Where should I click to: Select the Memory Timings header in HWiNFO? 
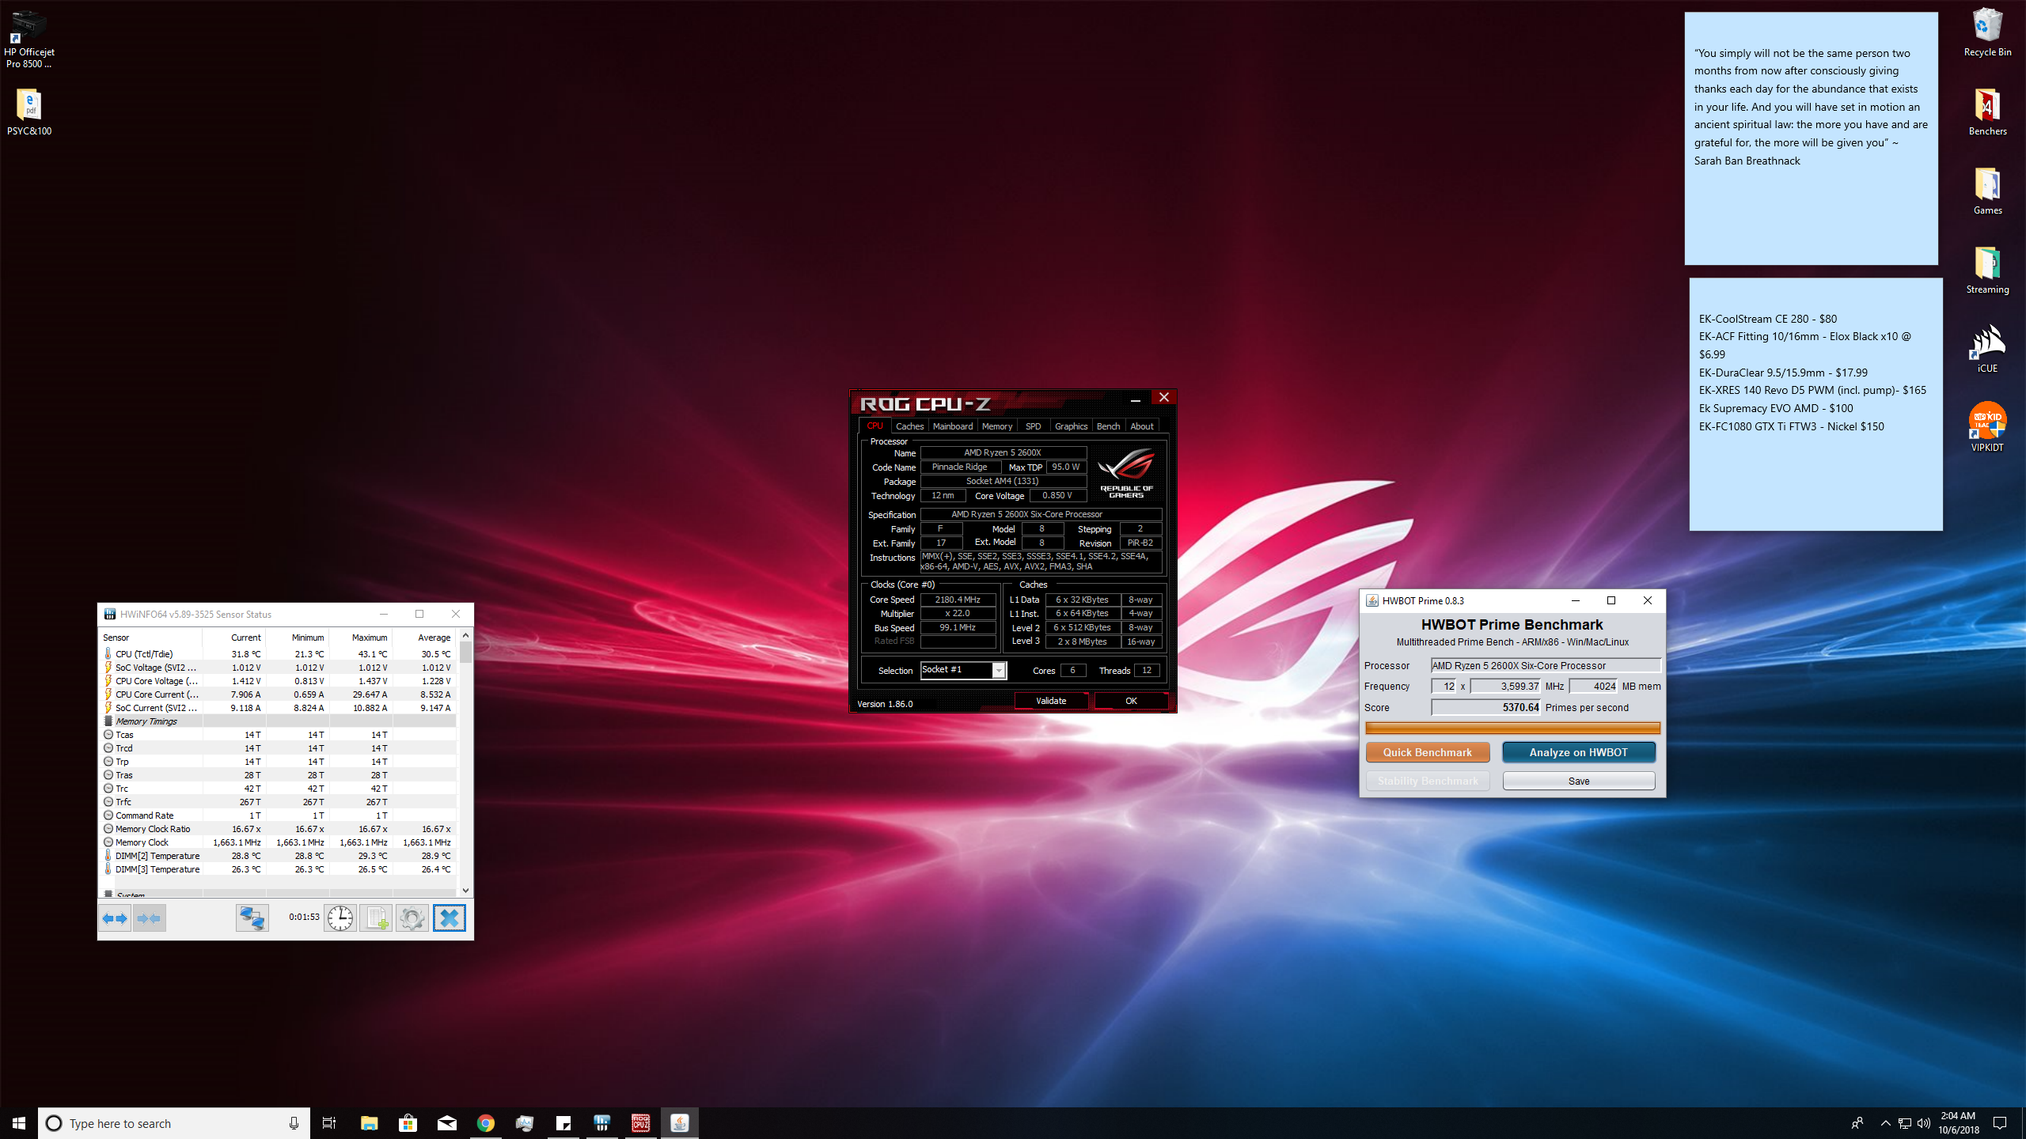(x=278, y=721)
